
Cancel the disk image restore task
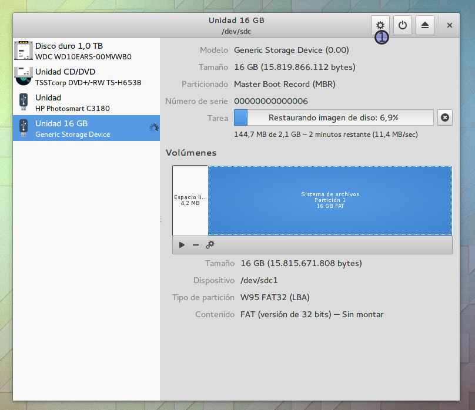tap(445, 118)
